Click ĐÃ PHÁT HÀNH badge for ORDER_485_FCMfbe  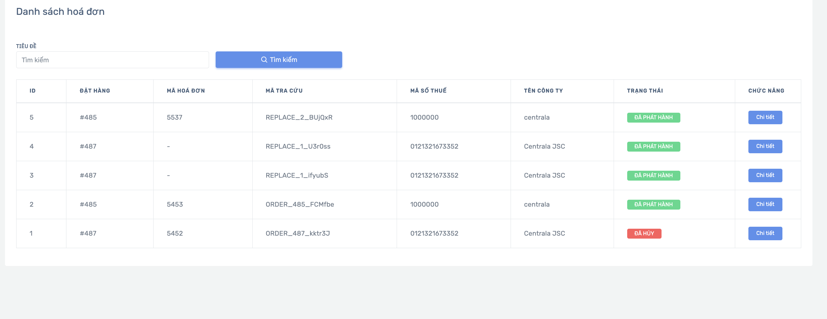[654, 205]
